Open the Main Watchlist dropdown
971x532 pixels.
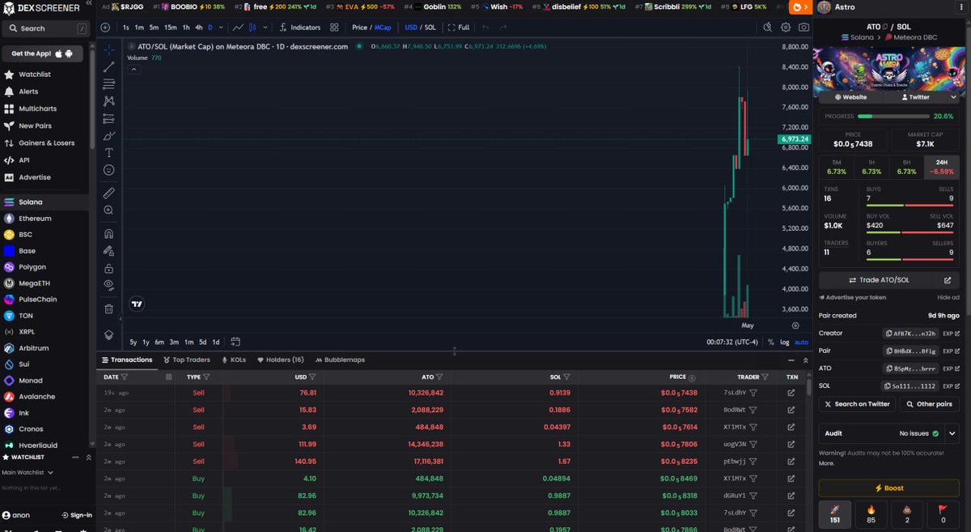pyautogui.click(x=28, y=472)
